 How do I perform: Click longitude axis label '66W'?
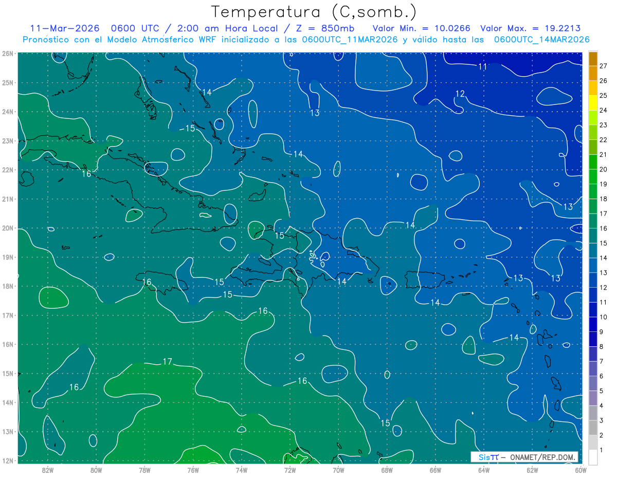click(x=435, y=469)
